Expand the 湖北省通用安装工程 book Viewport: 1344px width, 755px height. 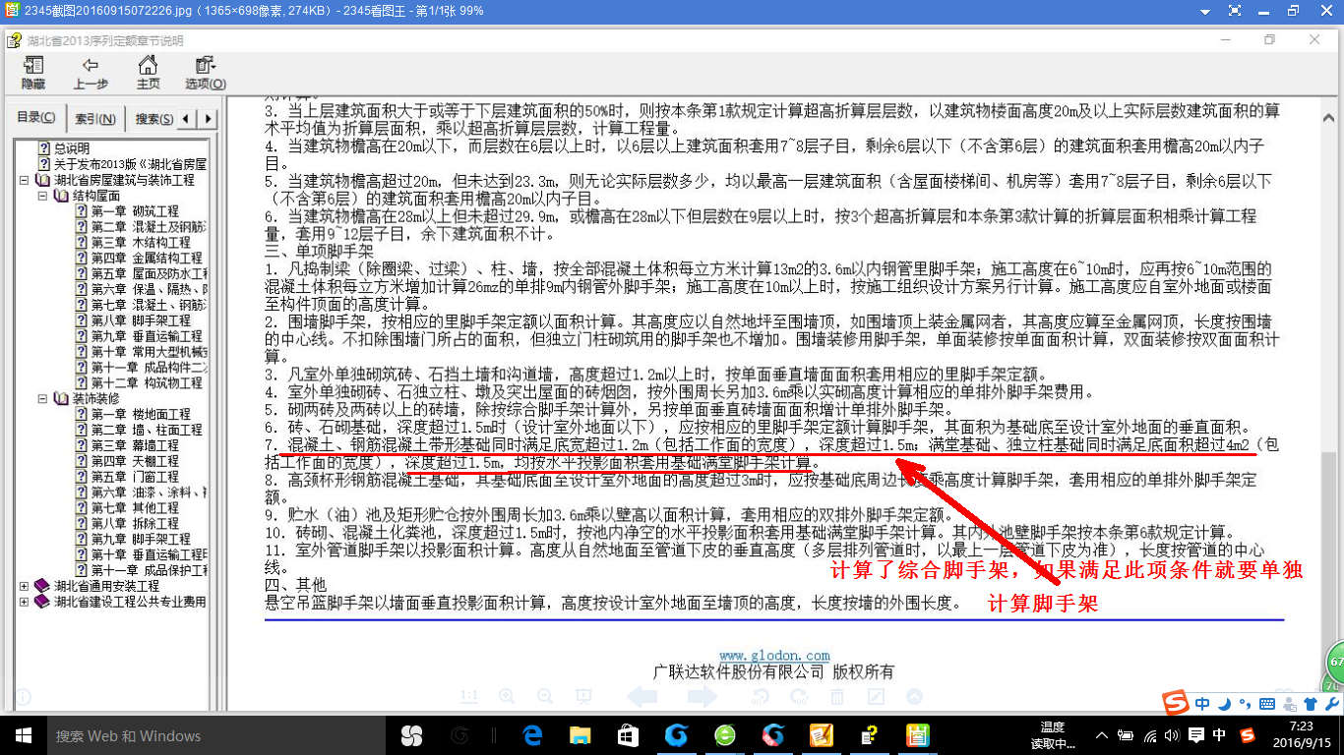pyautogui.click(x=24, y=586)
